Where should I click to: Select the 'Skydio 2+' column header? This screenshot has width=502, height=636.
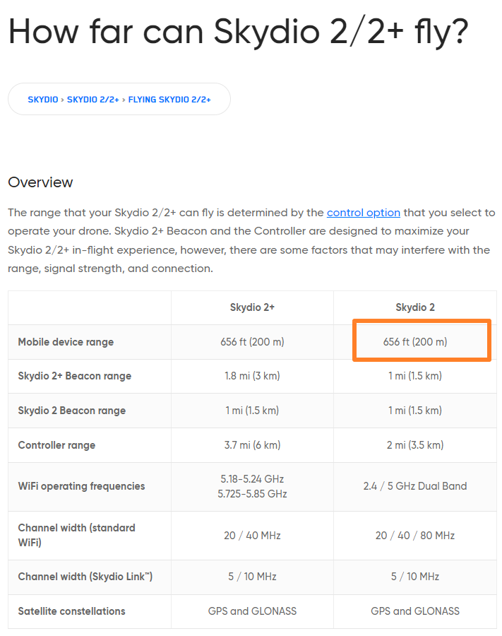[253, 307]
